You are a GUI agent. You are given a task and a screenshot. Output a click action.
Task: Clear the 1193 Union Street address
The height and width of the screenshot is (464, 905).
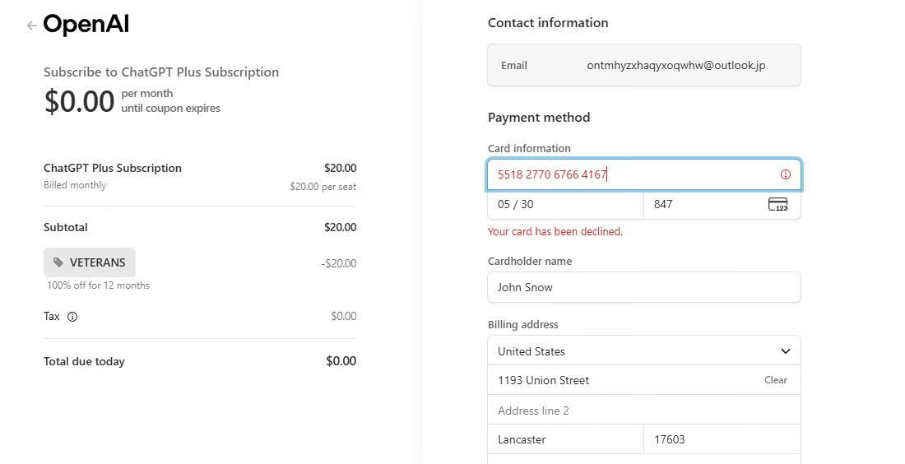point(775,380)
